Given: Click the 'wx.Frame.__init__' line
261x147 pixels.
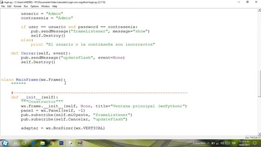Looking at the screenshot, I should (104, 106).
